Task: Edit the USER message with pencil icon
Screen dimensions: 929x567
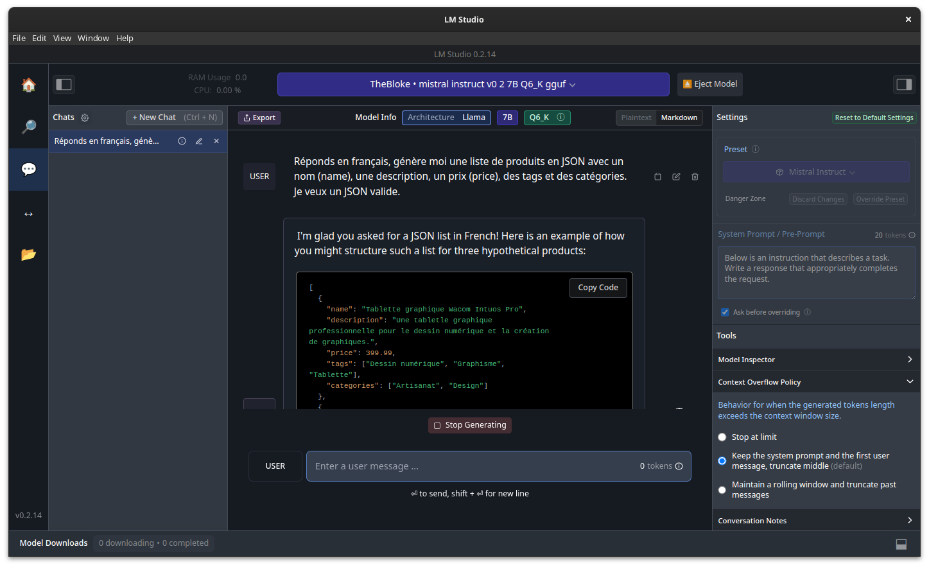Action: pos(676,177)
